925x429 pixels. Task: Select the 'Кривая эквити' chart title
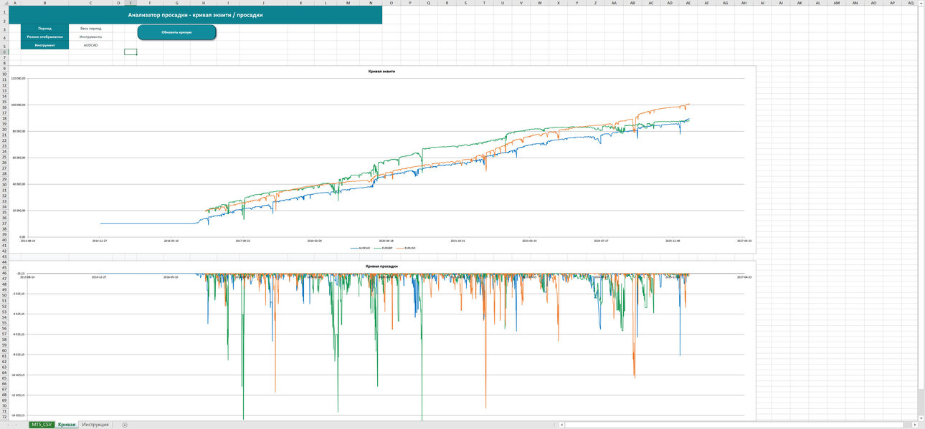(381, 72)
